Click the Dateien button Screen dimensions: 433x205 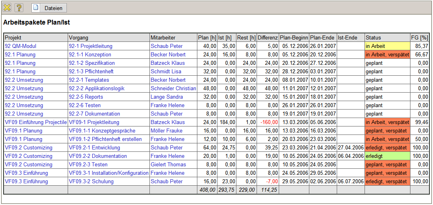(49, 8)
